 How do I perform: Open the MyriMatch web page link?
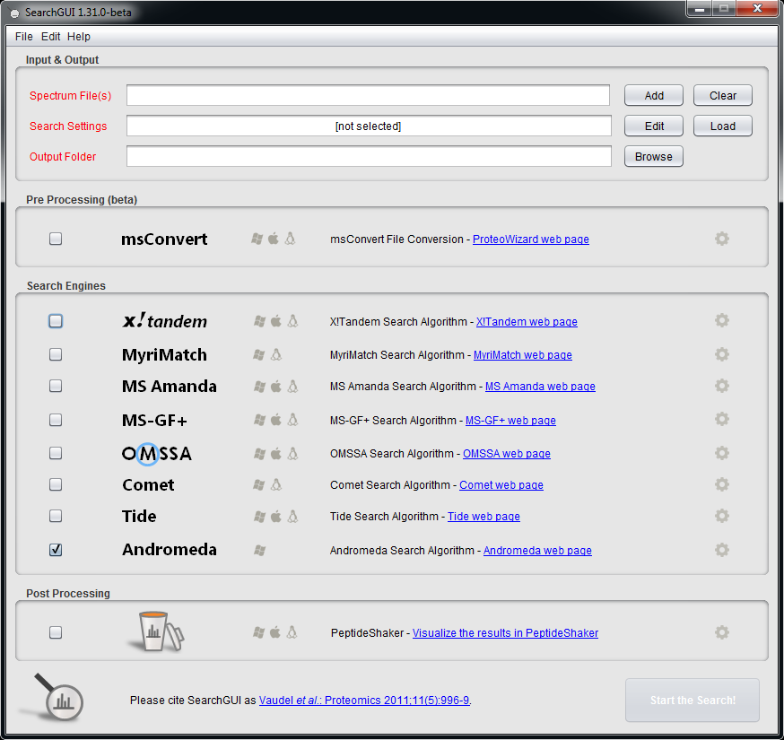522,355
